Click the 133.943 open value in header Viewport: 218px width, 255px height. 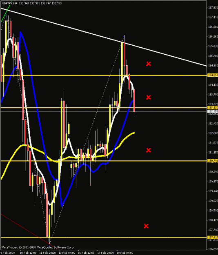click(24, 3)
